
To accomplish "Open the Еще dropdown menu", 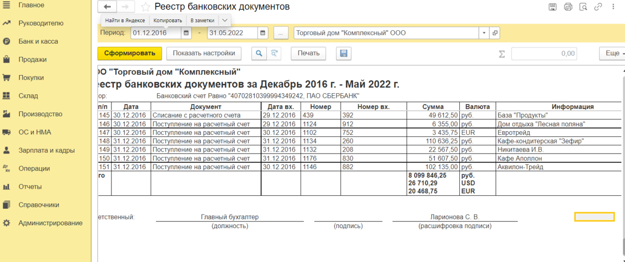I will click(612, 53).
